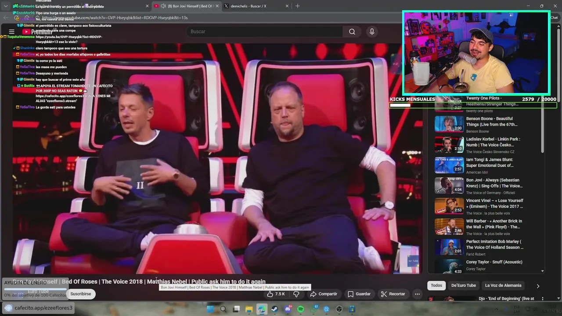The height and width of the screenshot is (316, 562).
Task: Open the Vincent Vinel Lose Yourself thumbnail
Action: tap(449, 206)
